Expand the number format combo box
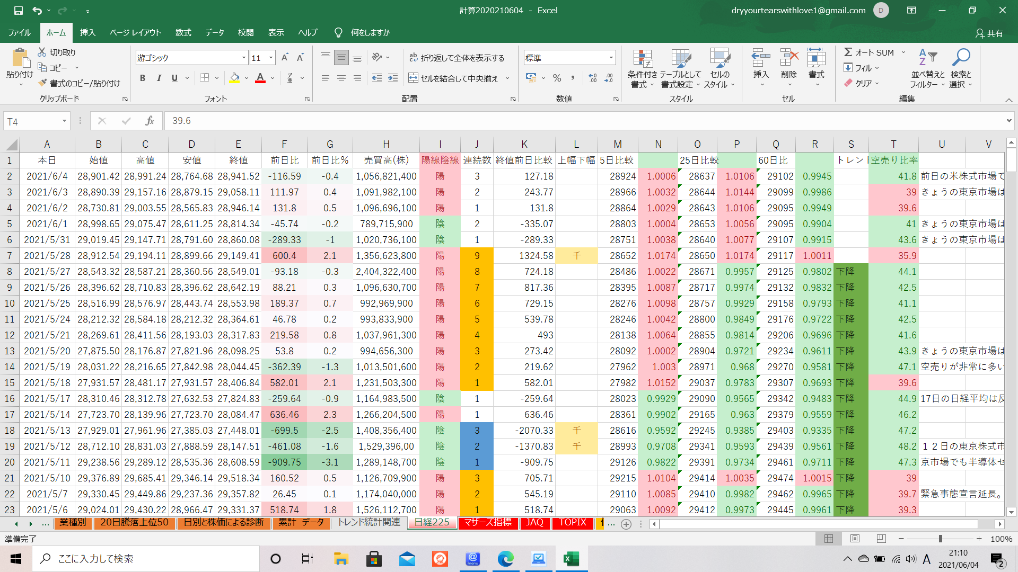This screenshot has height=572, width=1018. [x=611, y=58]
